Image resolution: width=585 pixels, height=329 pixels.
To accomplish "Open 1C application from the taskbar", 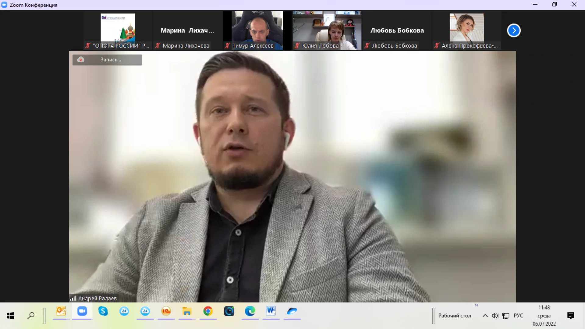I will click(166, 311).
